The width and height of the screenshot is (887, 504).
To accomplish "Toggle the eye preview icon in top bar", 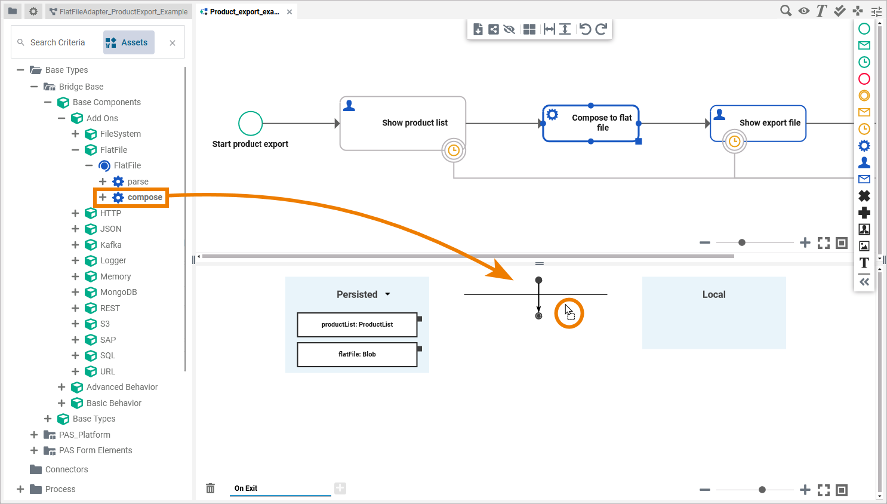I will [804, 11].
